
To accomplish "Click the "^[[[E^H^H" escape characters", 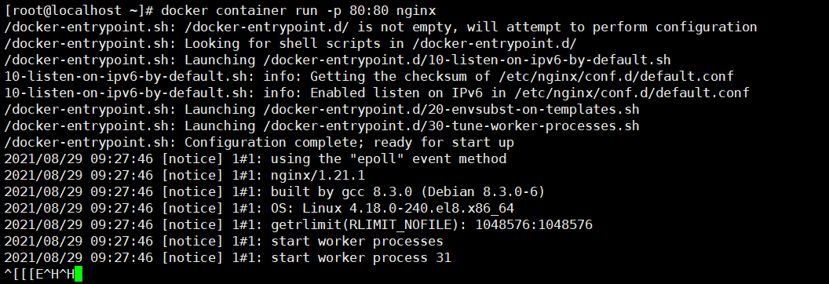I will [x=40, y=274].
